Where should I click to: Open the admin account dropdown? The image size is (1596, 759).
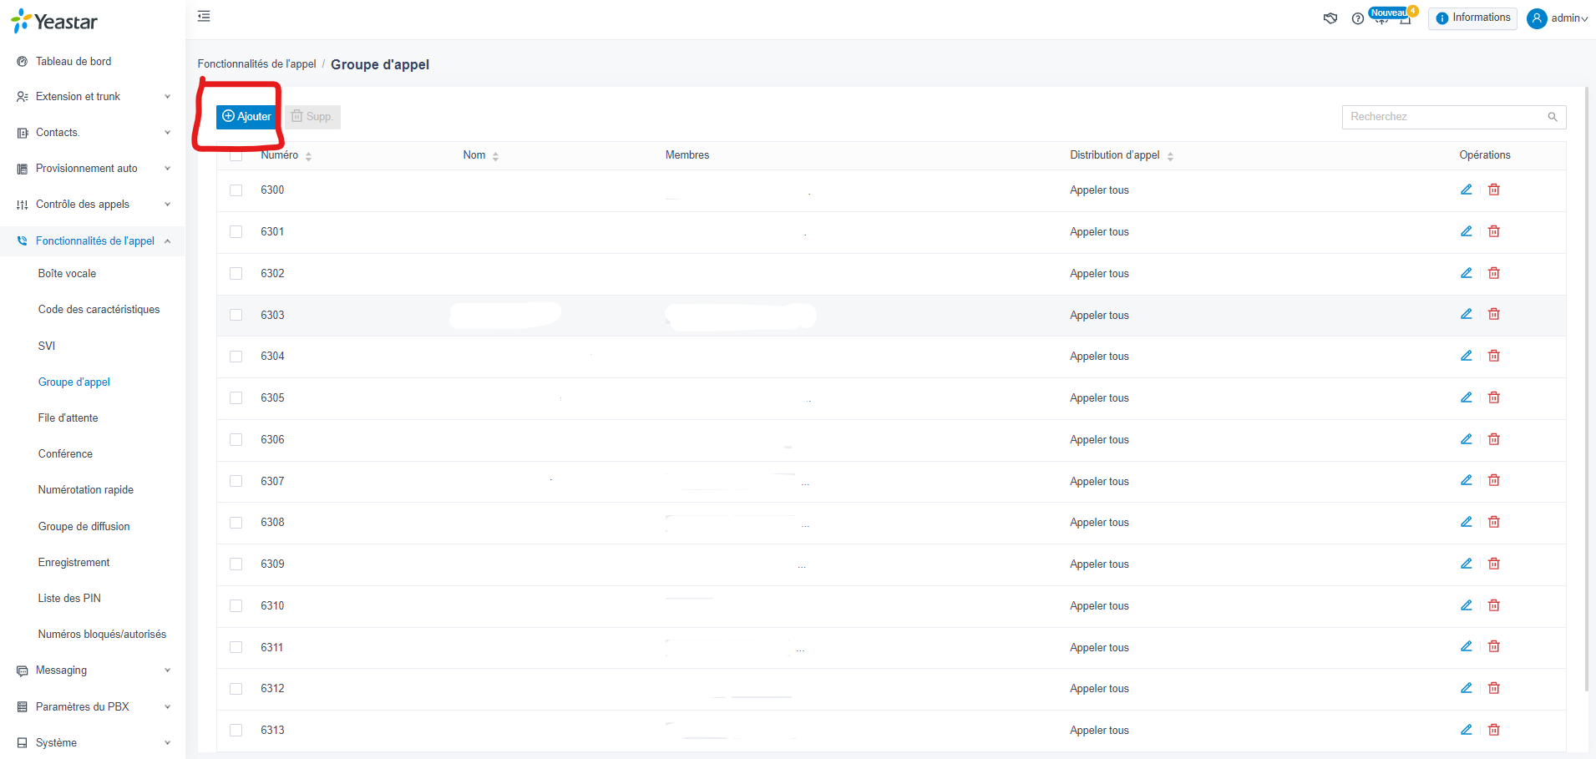(1569, 18)
